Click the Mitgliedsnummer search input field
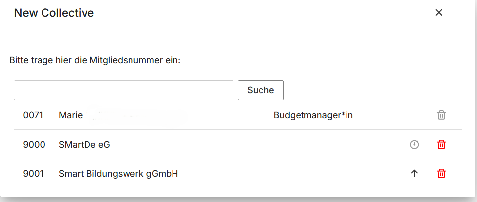 pos(124,90)
